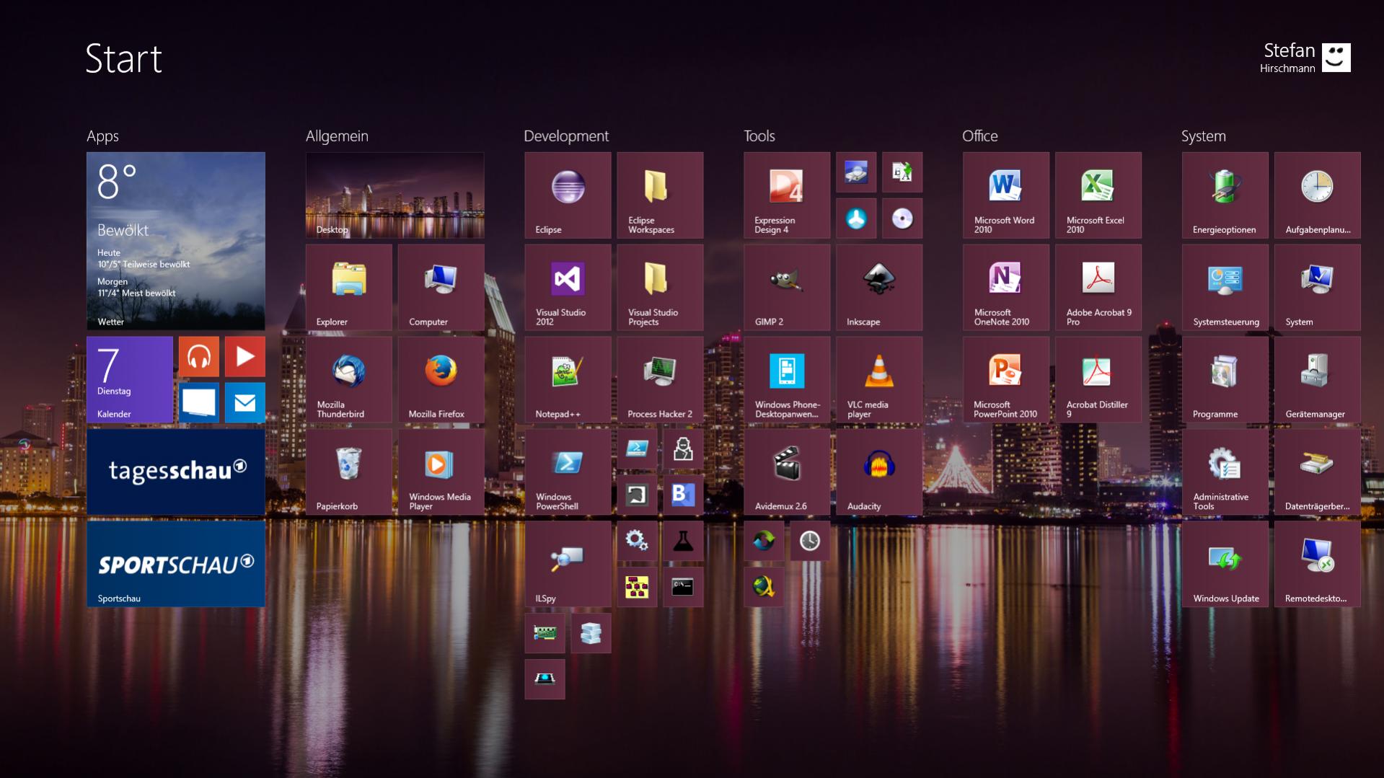Screen dimensions: 1384x778
Task: Open the Datenträgerbereinigung tile
Action: (x=1318, y=472)
